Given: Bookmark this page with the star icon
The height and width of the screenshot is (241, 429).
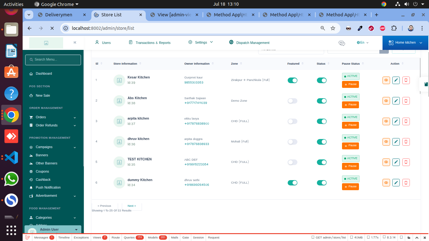Looking at the screenshot, I should [x=333, y=28].
